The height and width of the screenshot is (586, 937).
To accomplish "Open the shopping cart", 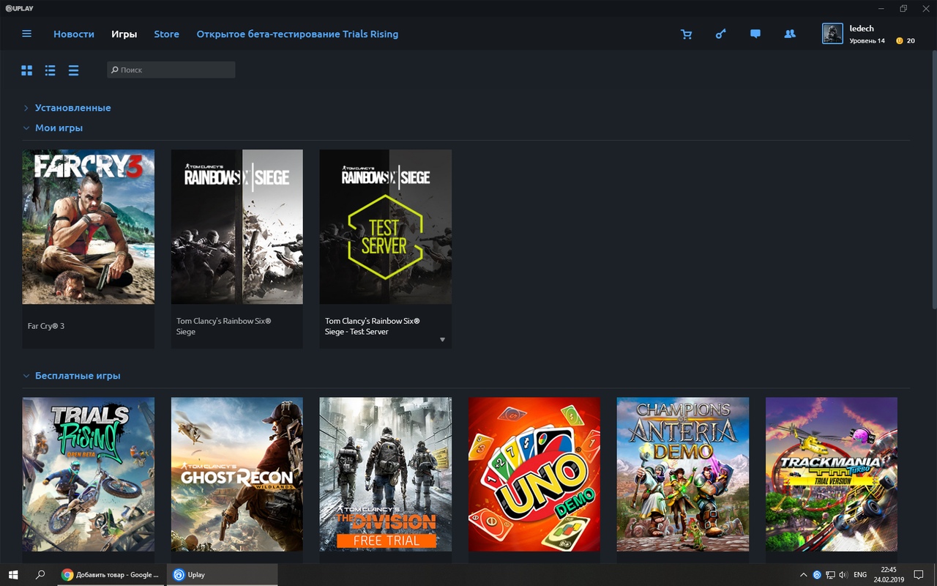I will click(686, 34).
